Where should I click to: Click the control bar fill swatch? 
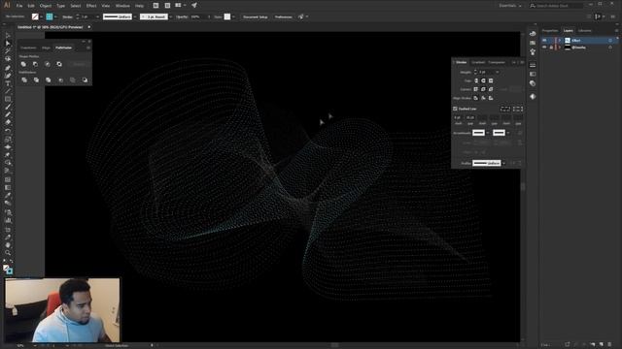coord(35,17)
